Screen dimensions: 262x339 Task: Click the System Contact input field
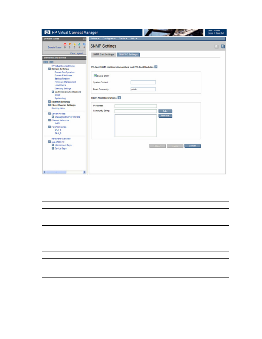(143, 82)
